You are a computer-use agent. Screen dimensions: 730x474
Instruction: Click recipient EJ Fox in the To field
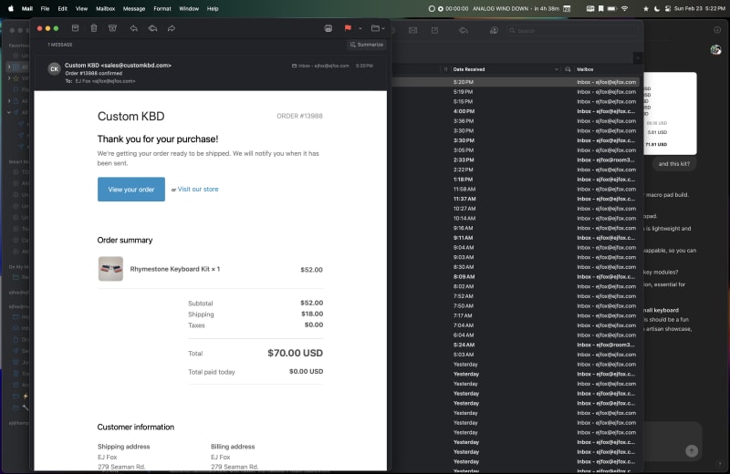click(x=105, y=81)
